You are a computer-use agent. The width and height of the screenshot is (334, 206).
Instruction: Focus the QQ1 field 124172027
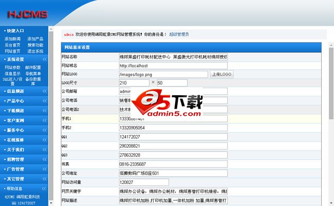coord(173,137)
